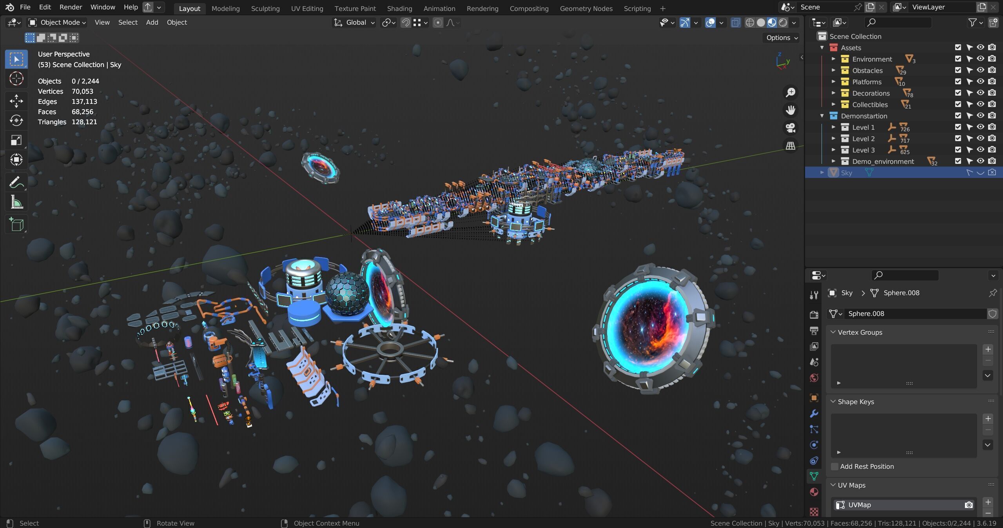Screen dimensions: 1003x528
Task: Click the Add Cube tool
Action: click(16, 225)
